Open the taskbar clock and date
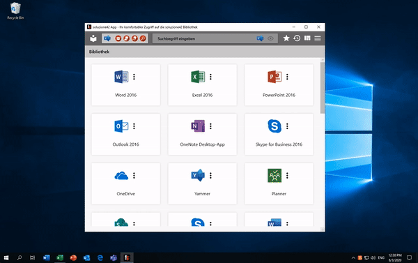Screen dimensions: 418x263 [x=395, y=257]
